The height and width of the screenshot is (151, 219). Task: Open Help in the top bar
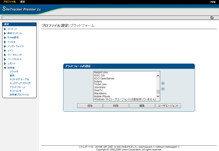click(x=213, y=2)
